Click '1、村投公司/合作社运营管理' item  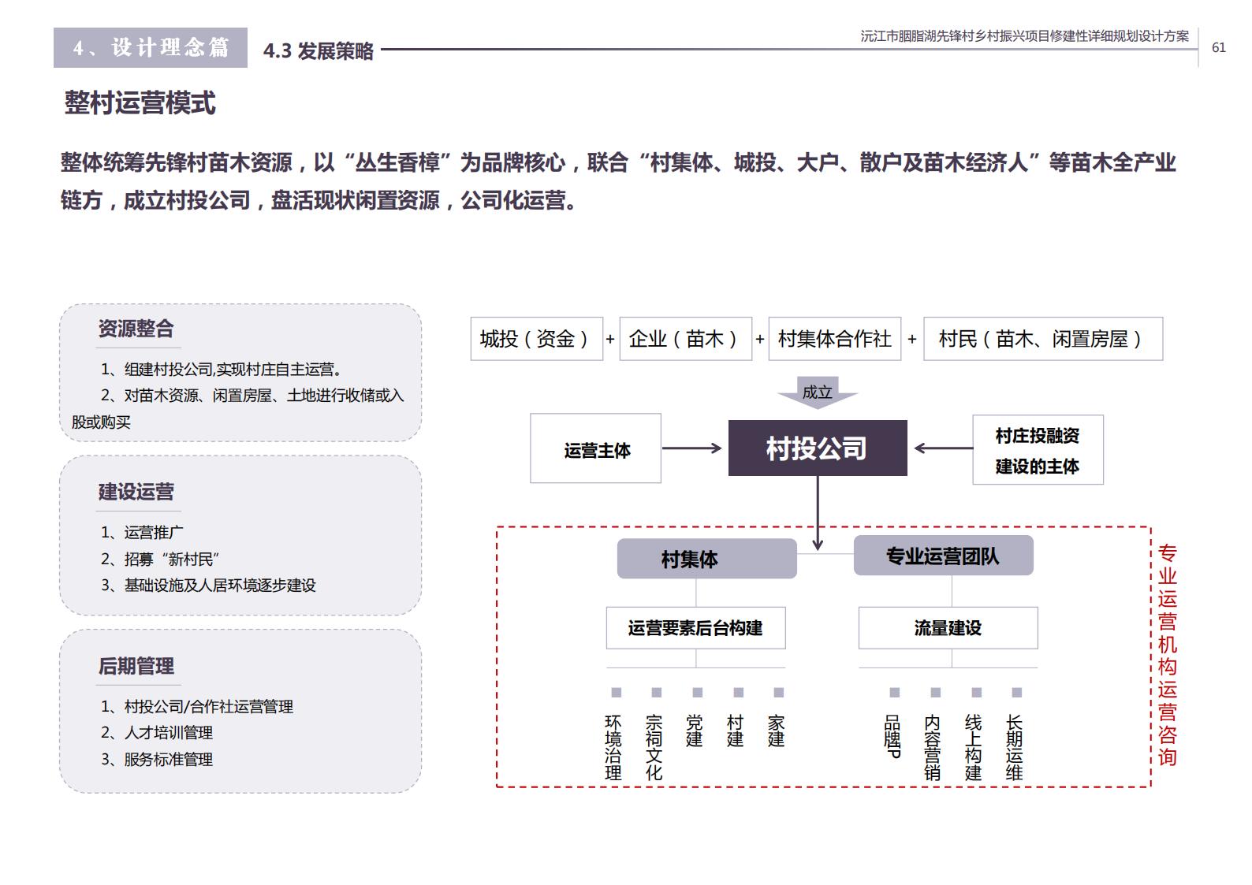coord(197,707)
